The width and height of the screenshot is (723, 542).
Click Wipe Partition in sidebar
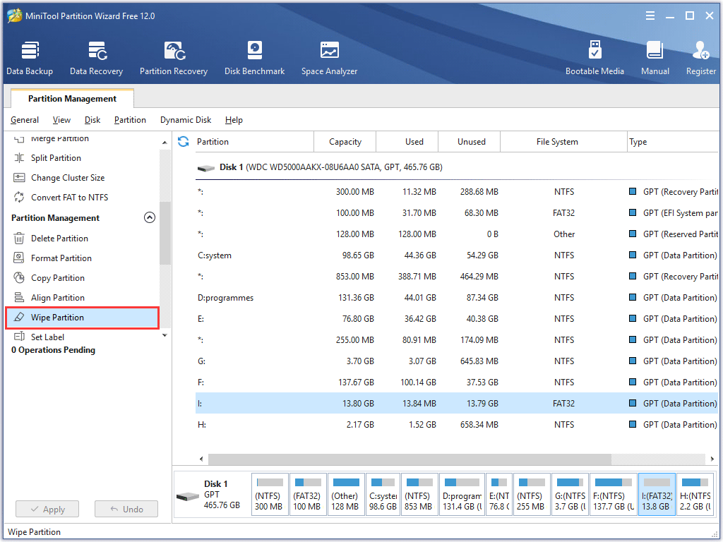(x=82, y=318)
